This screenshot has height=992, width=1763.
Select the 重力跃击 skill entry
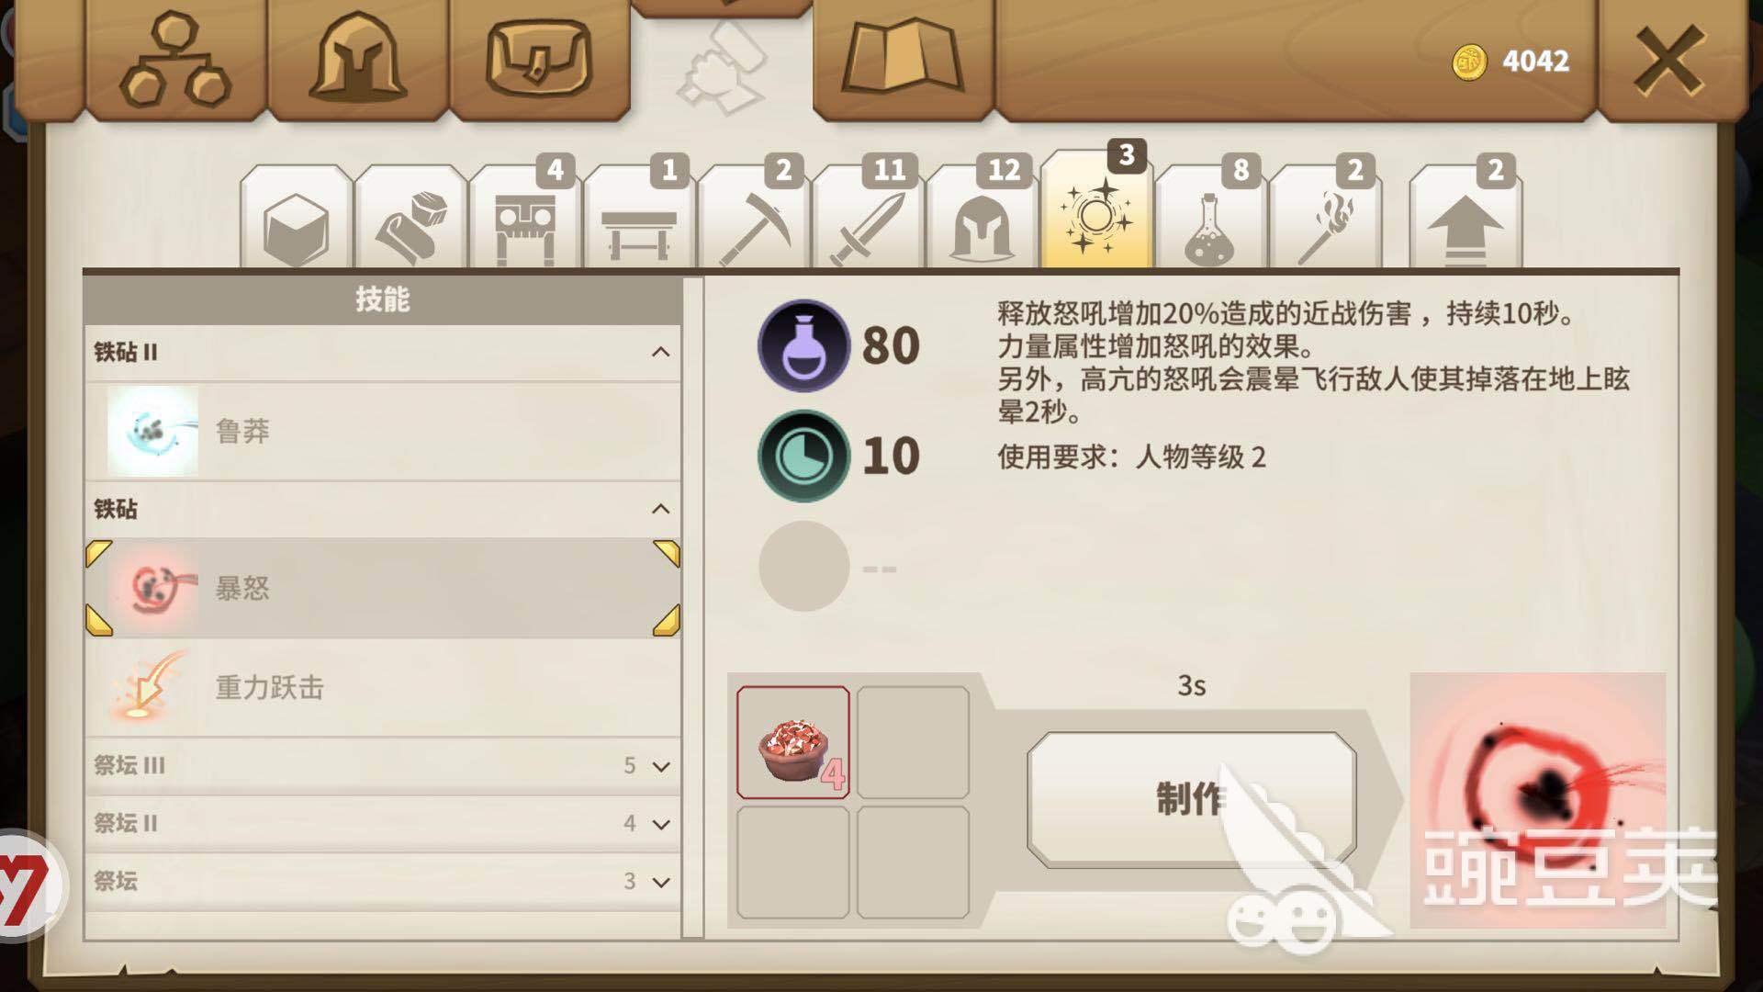click(382, 687)
